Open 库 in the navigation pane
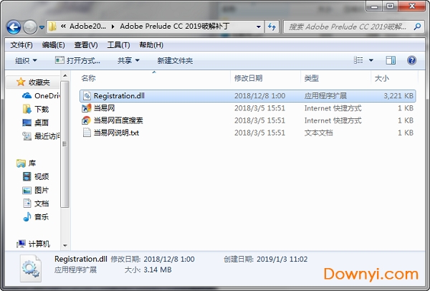 pos(32,163)
